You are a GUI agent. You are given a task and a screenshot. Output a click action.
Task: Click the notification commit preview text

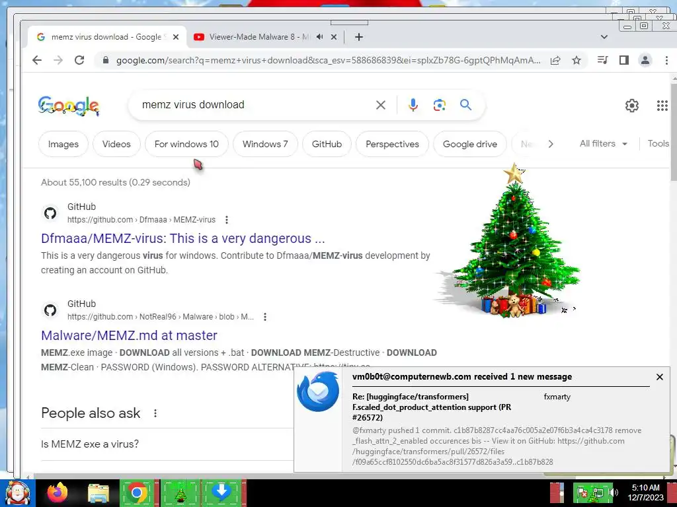pyautogui.click(x=497, y=446)
